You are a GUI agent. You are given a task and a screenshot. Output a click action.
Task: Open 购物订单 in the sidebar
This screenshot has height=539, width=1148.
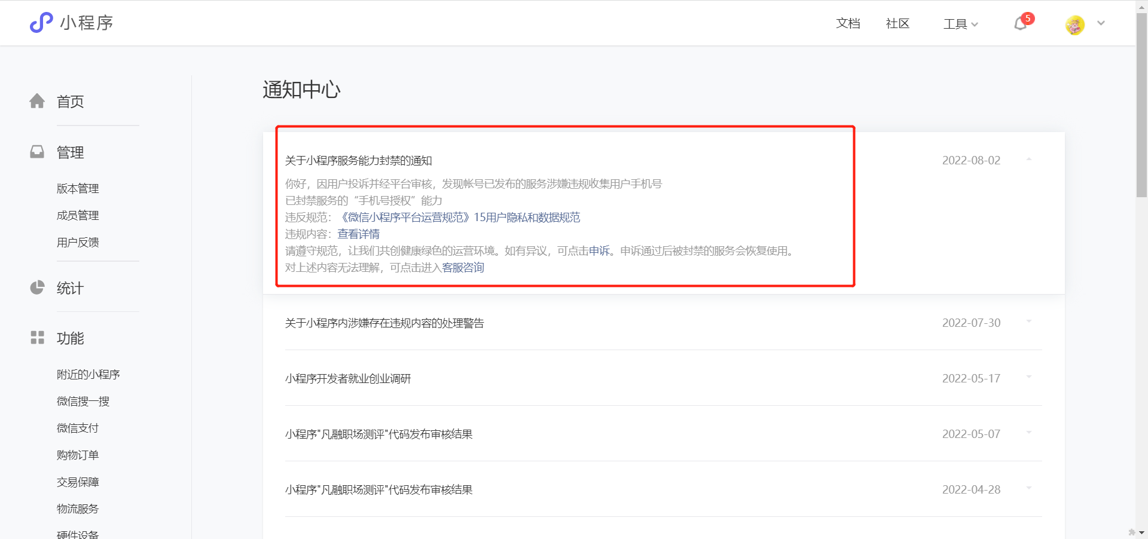(78, 455)
